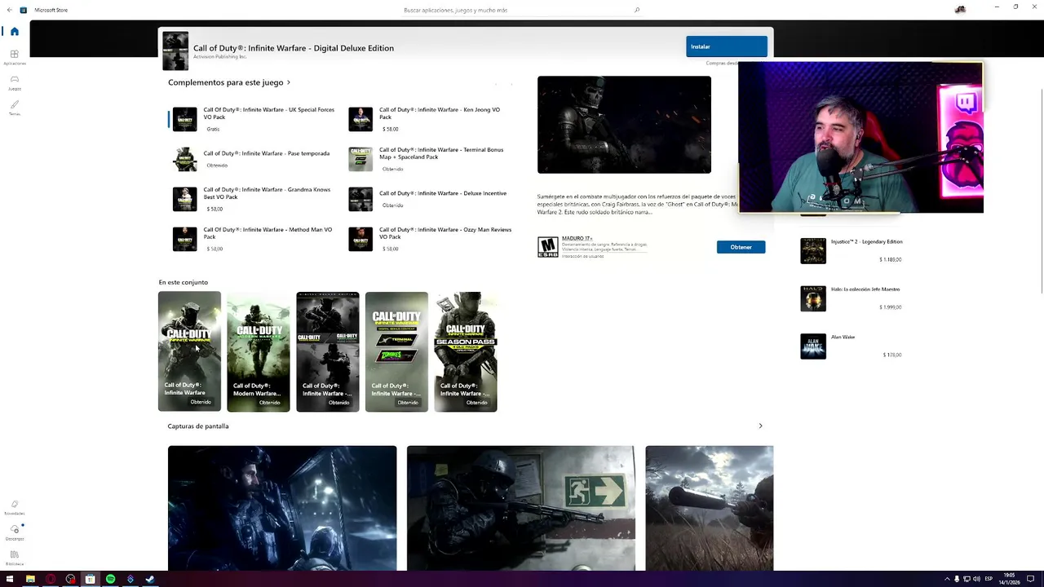Click the Instalar button
1044x587 pixels.
[726, 46]
